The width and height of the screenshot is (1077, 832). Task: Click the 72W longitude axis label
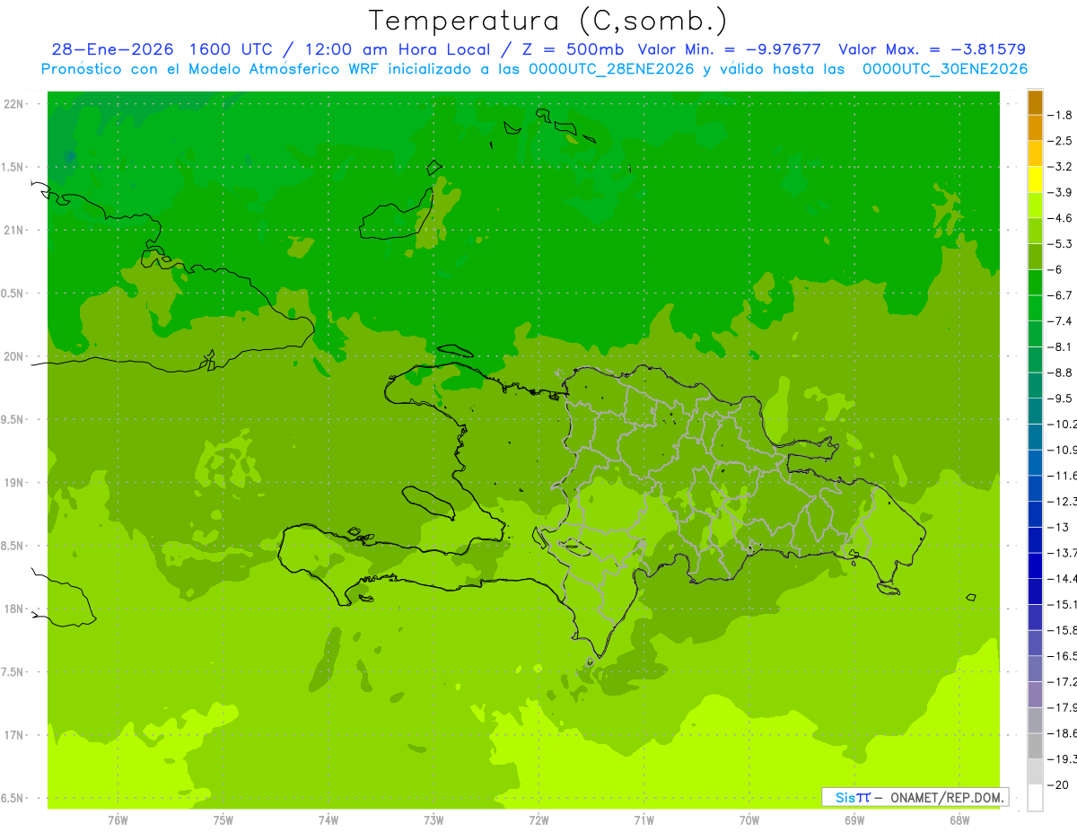(x=538, y=820)
